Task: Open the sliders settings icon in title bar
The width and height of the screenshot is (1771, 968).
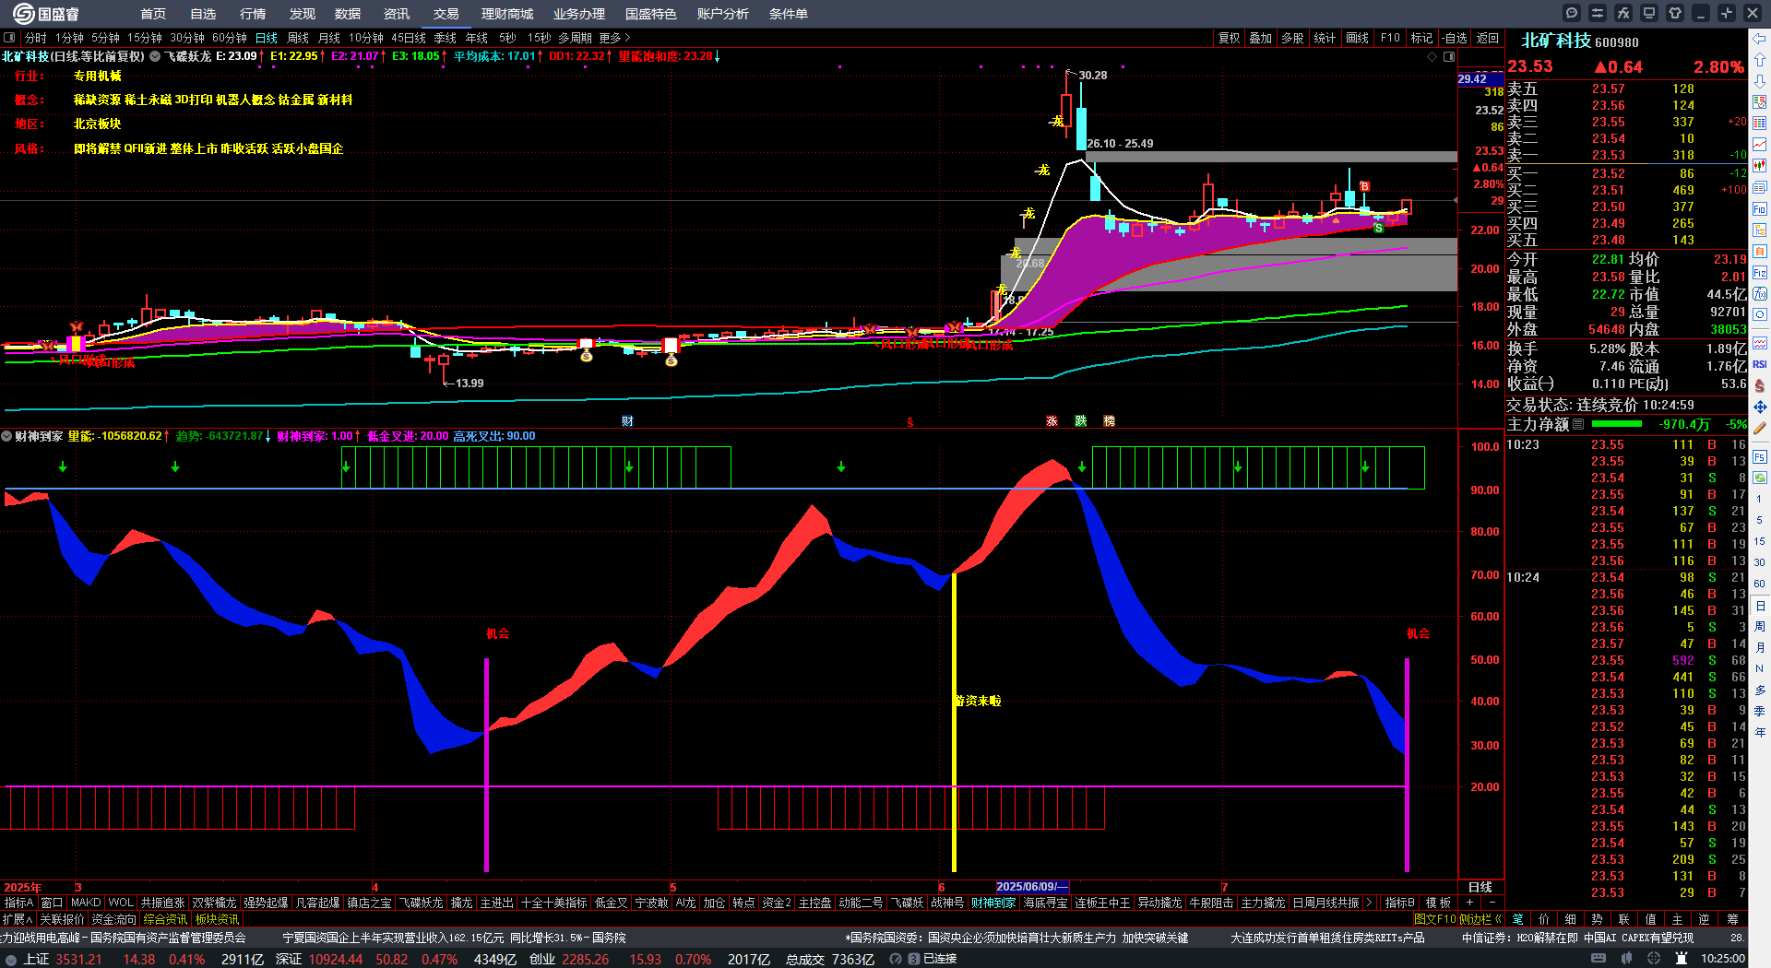Action: [x=1598, y=13]
